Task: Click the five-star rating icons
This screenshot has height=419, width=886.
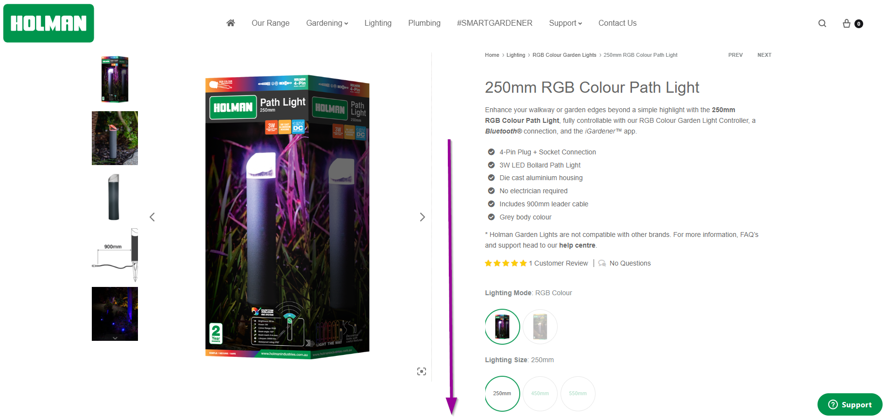Action: 506,263
